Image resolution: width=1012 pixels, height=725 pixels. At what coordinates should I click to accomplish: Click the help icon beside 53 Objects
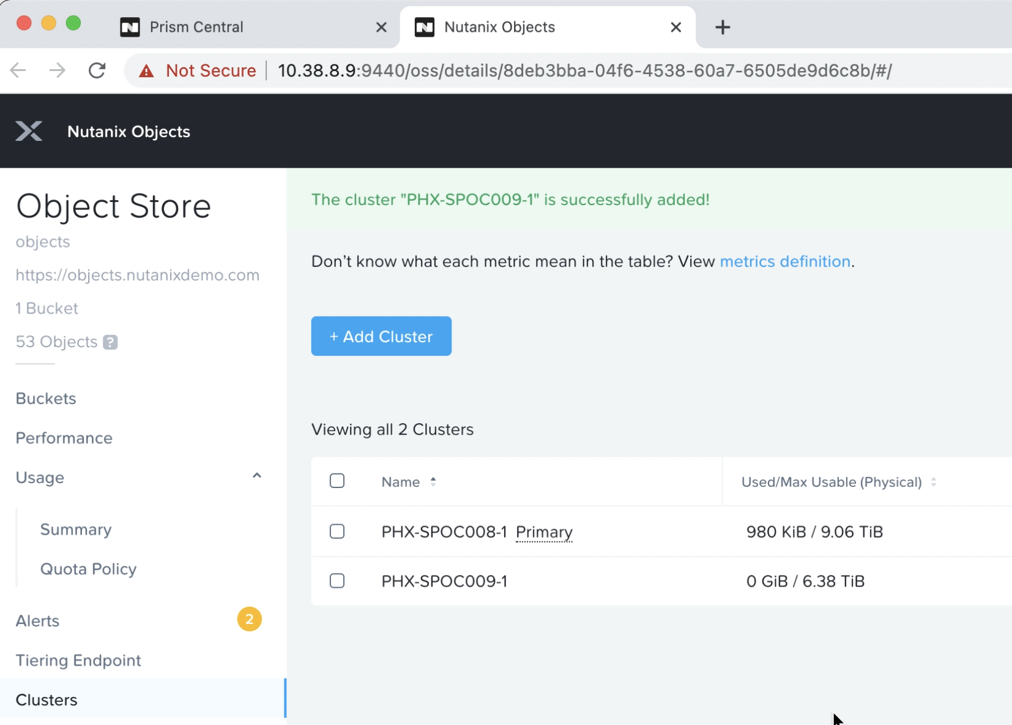110,342
